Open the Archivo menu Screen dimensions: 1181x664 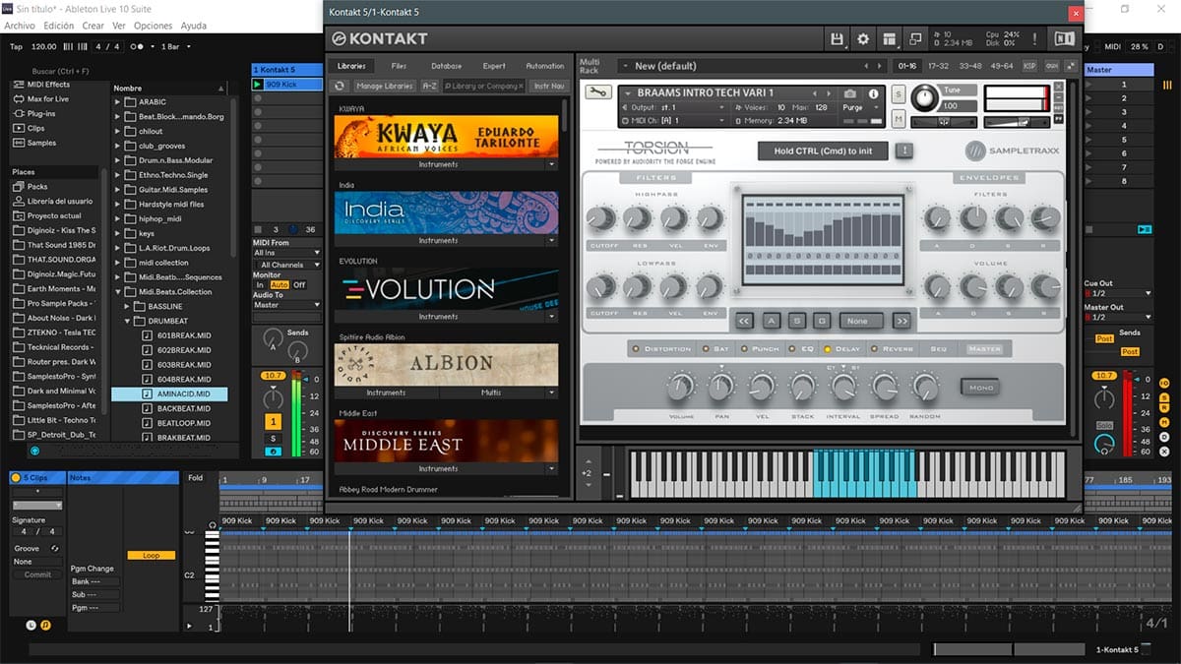click(x=20, y=26)
